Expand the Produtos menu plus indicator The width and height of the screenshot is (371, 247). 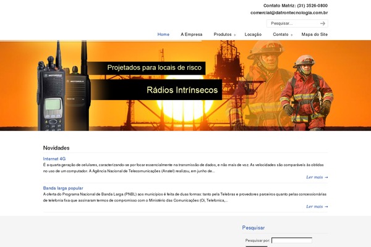(x=235, y=35)
